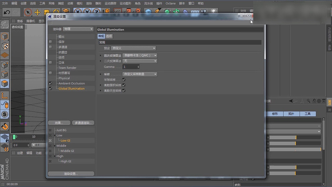This screenshot has height=187, width=332.
Task: Click the locked workplane grid icon
Action: 5,138
